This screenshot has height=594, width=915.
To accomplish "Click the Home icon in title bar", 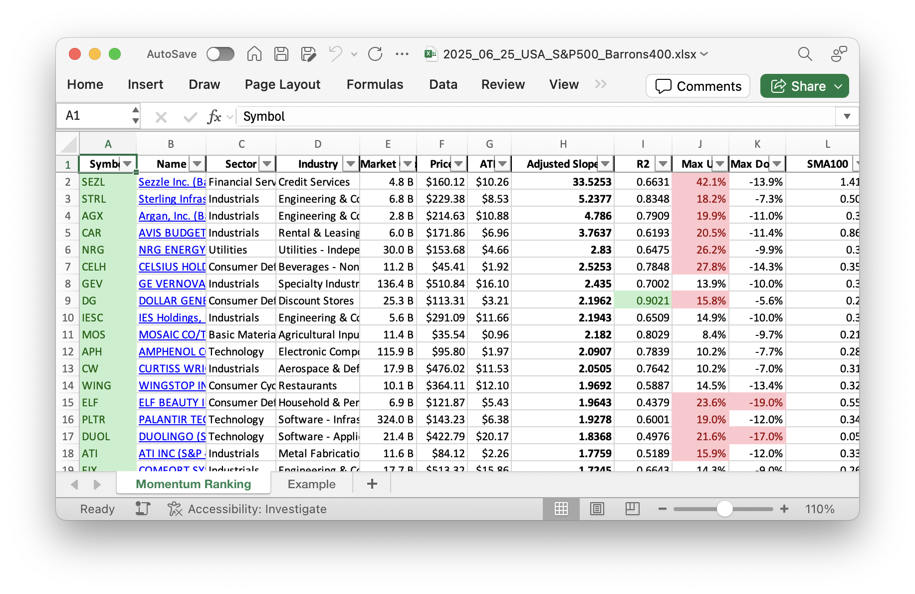I will tap(254, 54).
